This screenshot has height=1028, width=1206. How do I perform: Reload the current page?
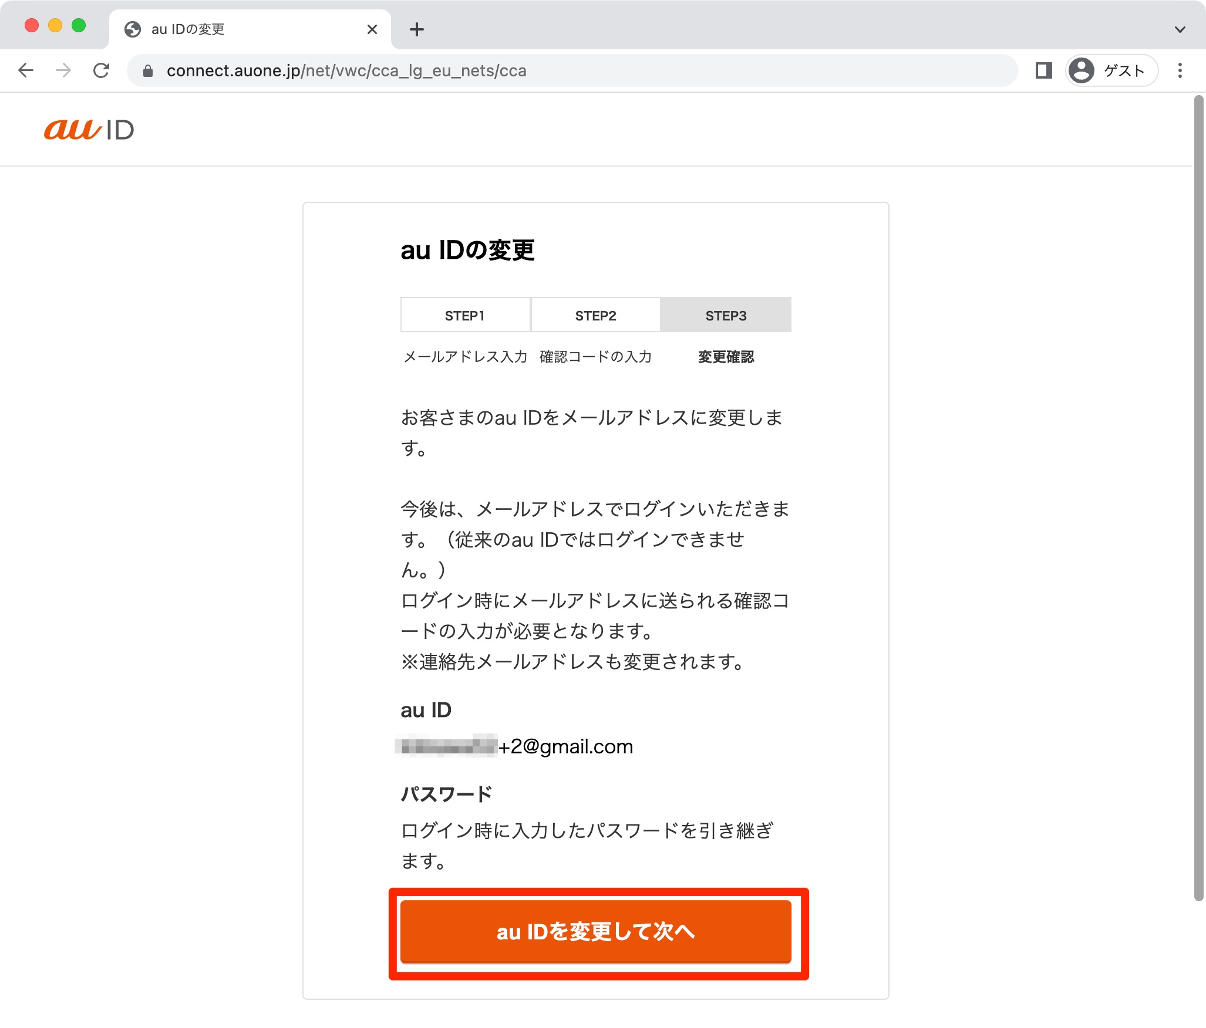tap(102, 70)
